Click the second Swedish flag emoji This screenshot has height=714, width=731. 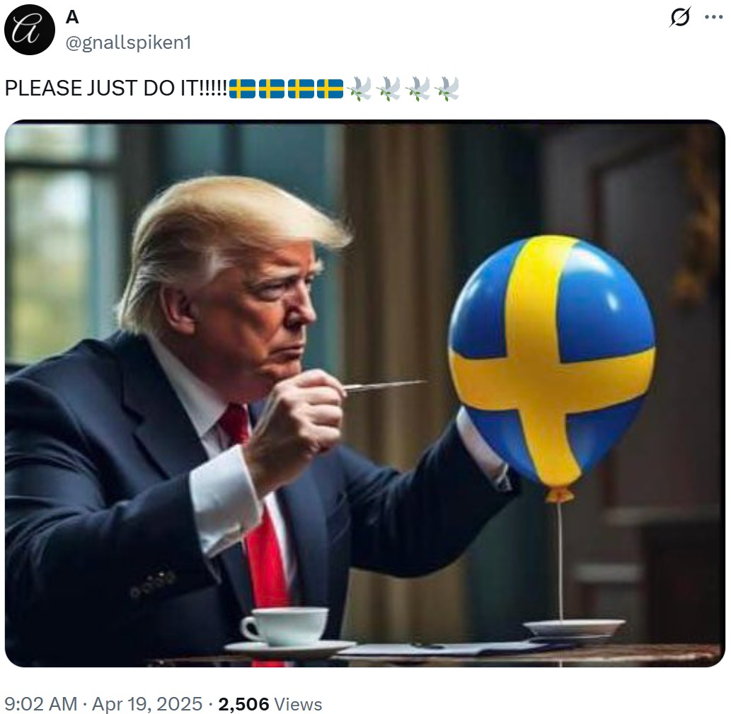click(271, 88)
